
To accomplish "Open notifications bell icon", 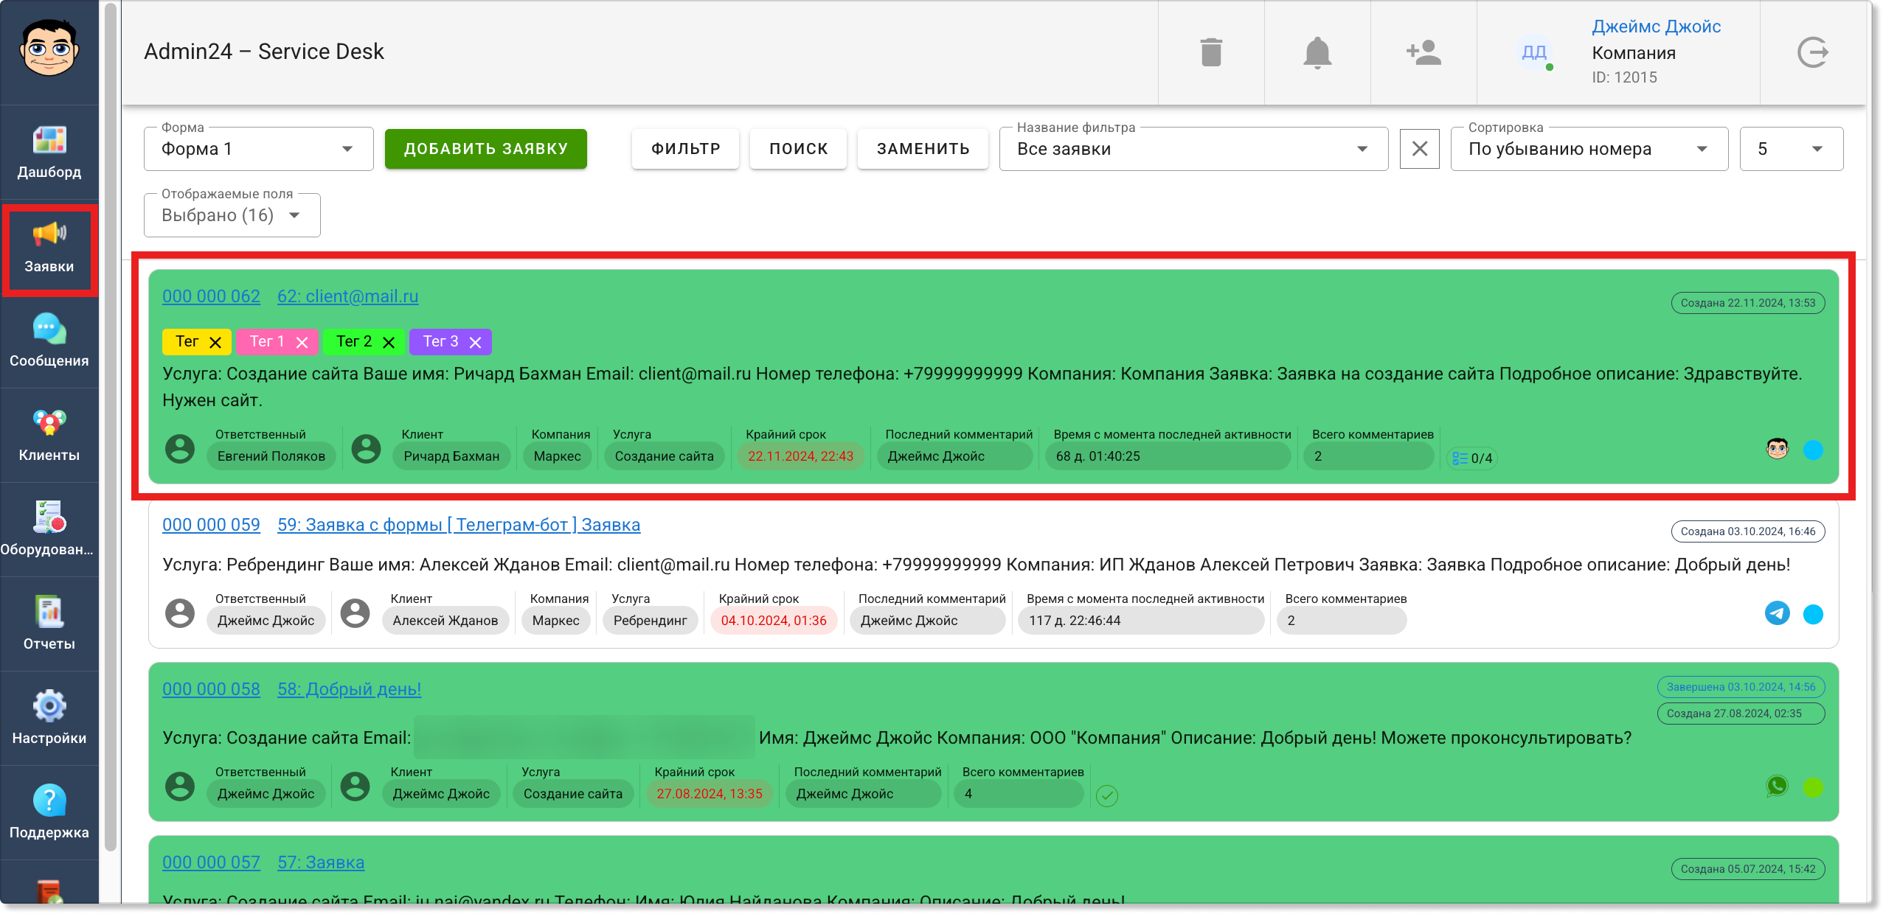I will pos(1317,52).
